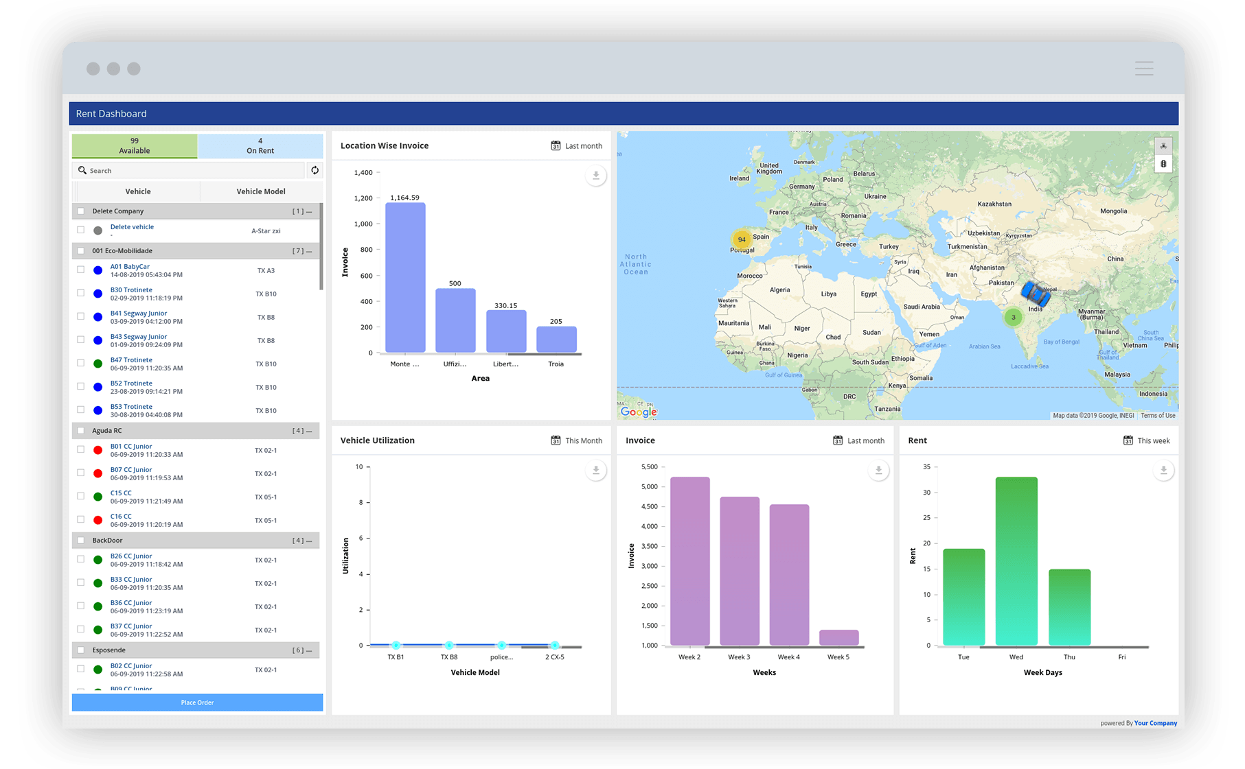Click the Place Order button

196,702
